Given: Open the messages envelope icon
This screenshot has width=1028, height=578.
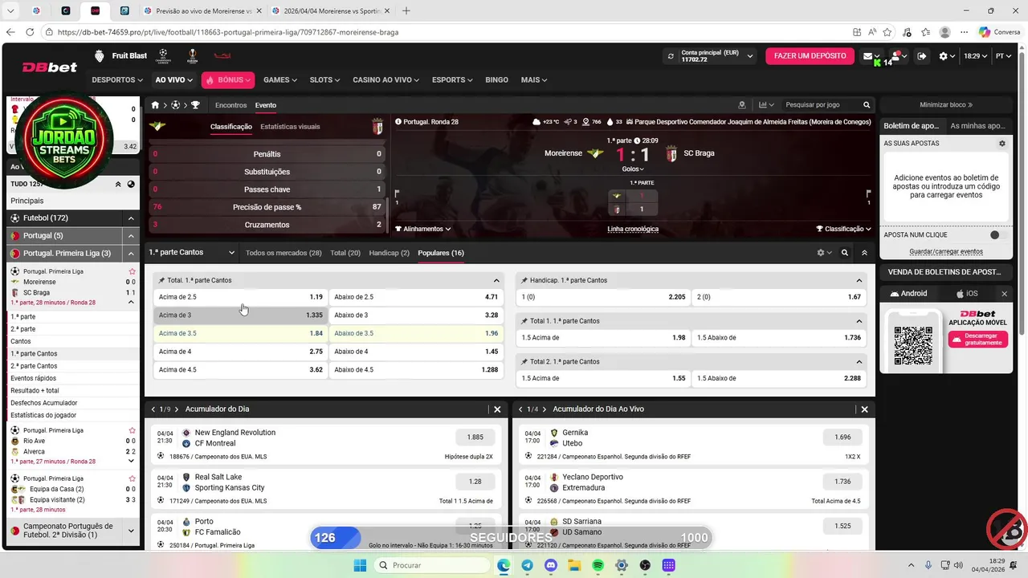Looking at the screenshot, I should (x=867, y=56).
